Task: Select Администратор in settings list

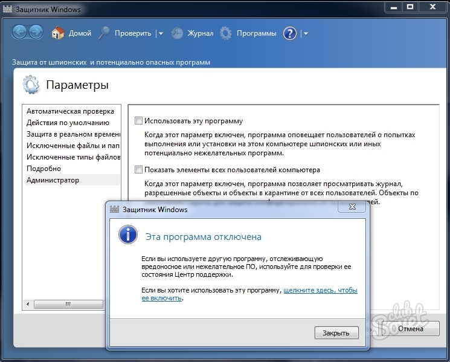Action: pos(72,180)
